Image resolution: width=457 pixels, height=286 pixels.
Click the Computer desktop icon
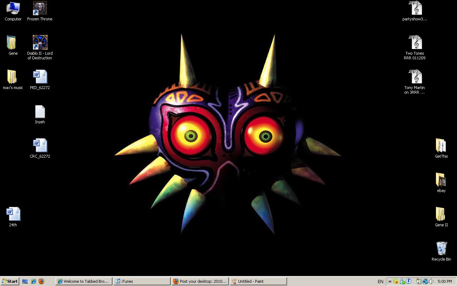pyautogui.click(x=13, y=9)
